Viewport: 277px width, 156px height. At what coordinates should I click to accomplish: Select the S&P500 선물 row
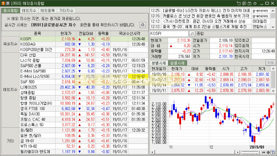84,66
